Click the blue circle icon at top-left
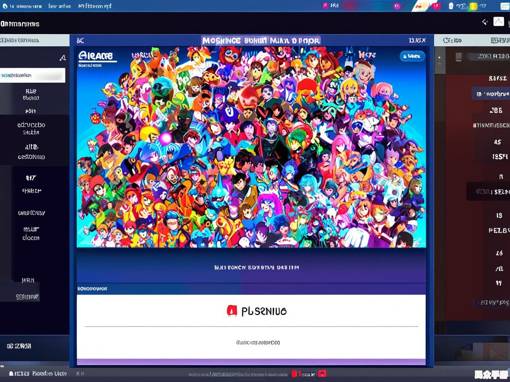 coord(5,6)
